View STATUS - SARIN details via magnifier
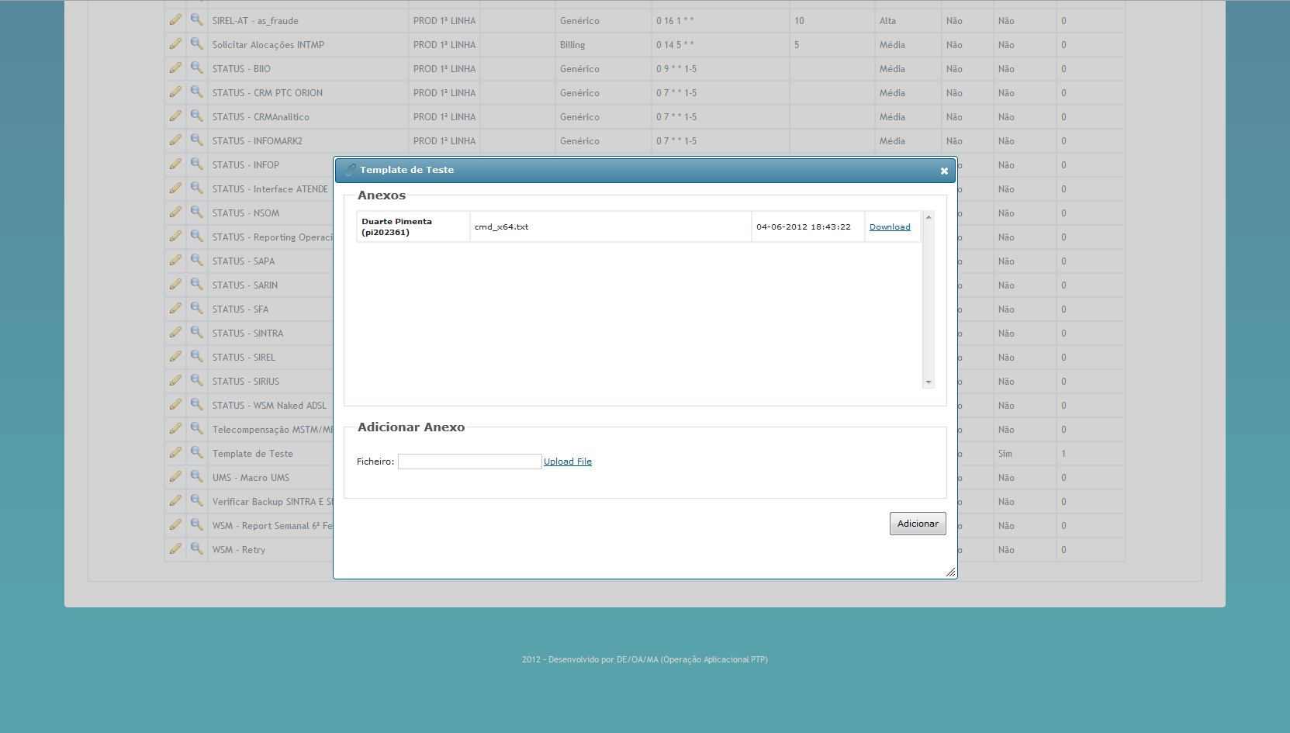 click(x=197, y=285)
